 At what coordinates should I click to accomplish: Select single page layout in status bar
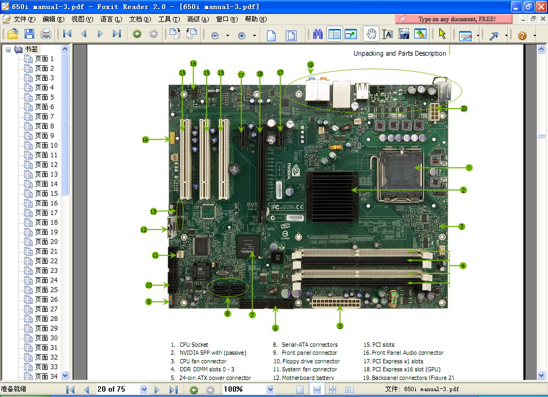[x=300, y=390]
